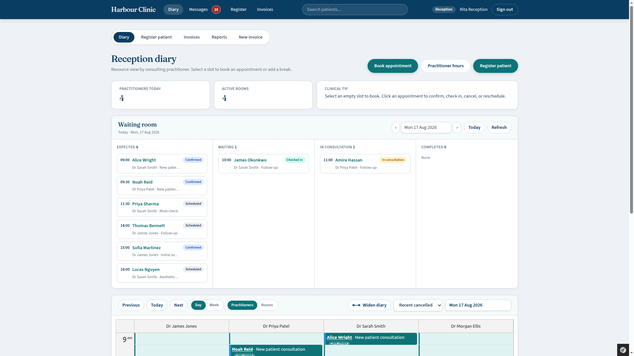The height and width of the screenshot is (356, 634).
Task: Open Lucas Nguyen patient link
Action: (x=146, y=270)
